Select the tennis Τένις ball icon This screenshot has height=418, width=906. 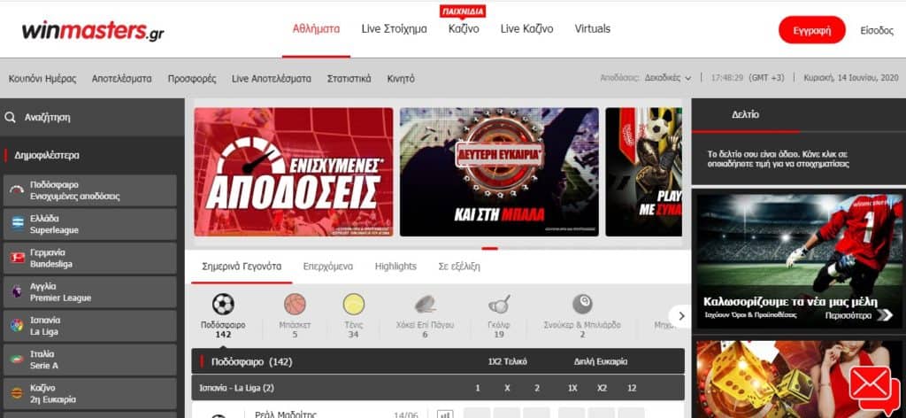click(x=354, y=304)
